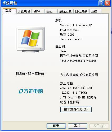Open 技术支持信息 button

pos(76,109)
